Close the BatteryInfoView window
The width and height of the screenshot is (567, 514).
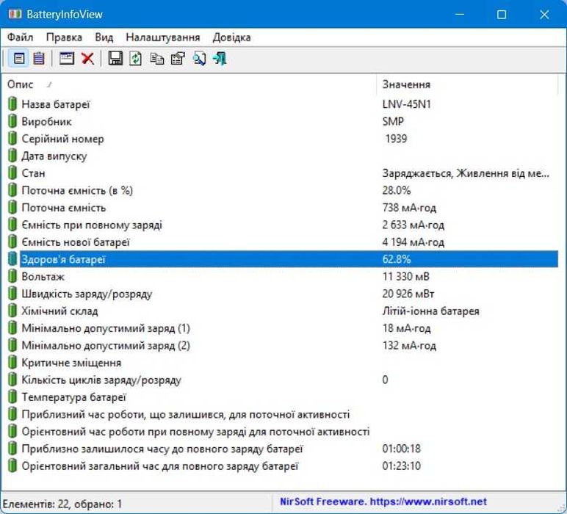click(x=544, y=15)
